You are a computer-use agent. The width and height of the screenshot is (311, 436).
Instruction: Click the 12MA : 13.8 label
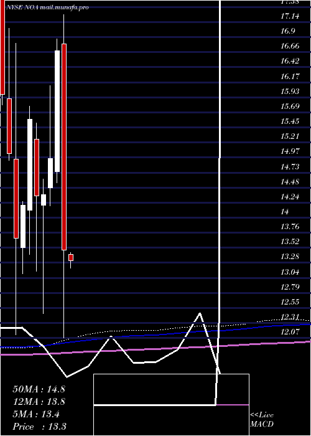[x=39, y=402]
